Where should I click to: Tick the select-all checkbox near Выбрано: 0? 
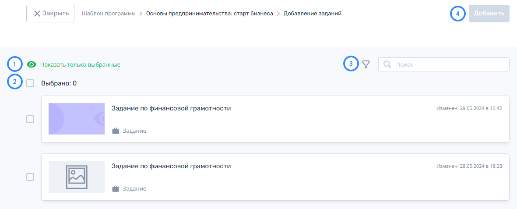[30, 84]
